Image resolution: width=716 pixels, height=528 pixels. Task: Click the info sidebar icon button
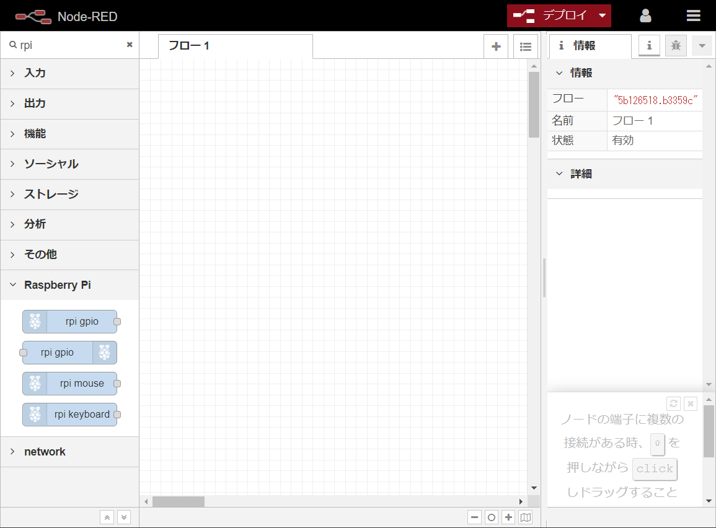[649, 46]
